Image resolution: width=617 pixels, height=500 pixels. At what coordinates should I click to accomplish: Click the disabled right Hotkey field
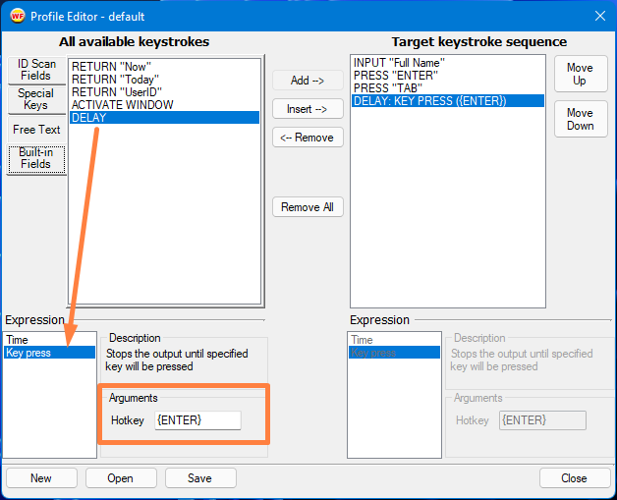point(542,420)
